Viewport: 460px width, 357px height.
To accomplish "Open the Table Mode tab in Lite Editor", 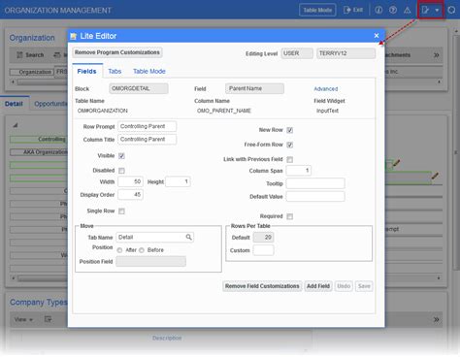I will (149, 71).
